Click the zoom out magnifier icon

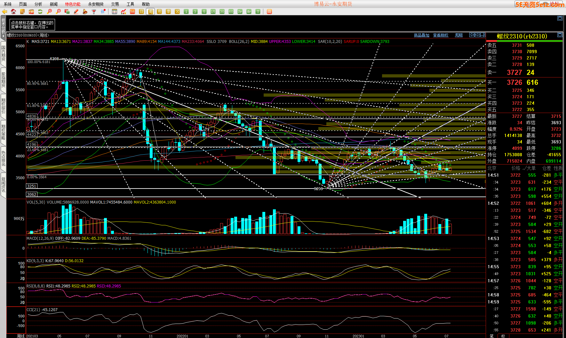click(58, 12)
